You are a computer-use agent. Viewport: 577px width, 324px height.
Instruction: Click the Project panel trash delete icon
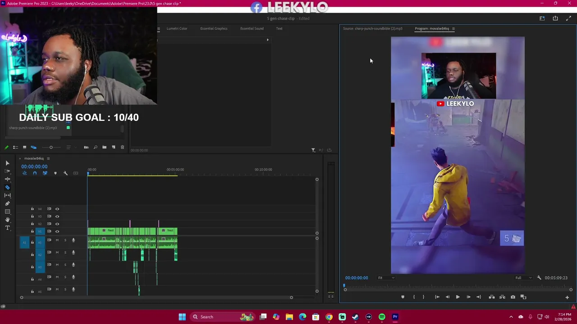[x=122, y=147]
